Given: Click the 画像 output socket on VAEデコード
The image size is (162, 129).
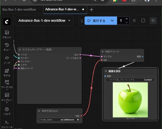Looking at the screenshot, I should pos(143,57).
